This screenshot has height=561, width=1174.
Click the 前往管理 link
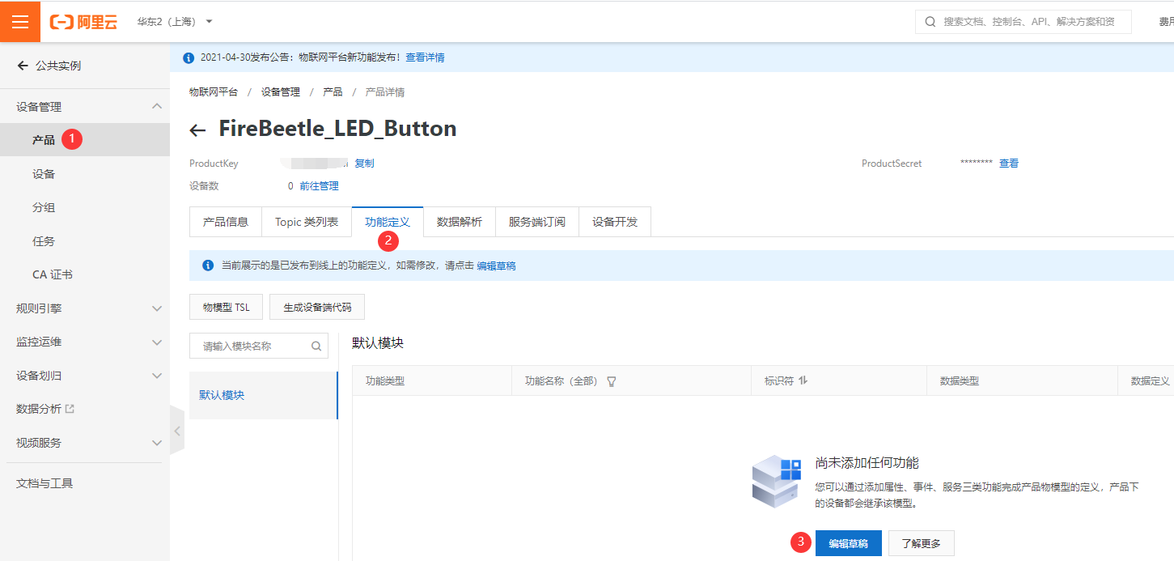[x=319, y=186]
